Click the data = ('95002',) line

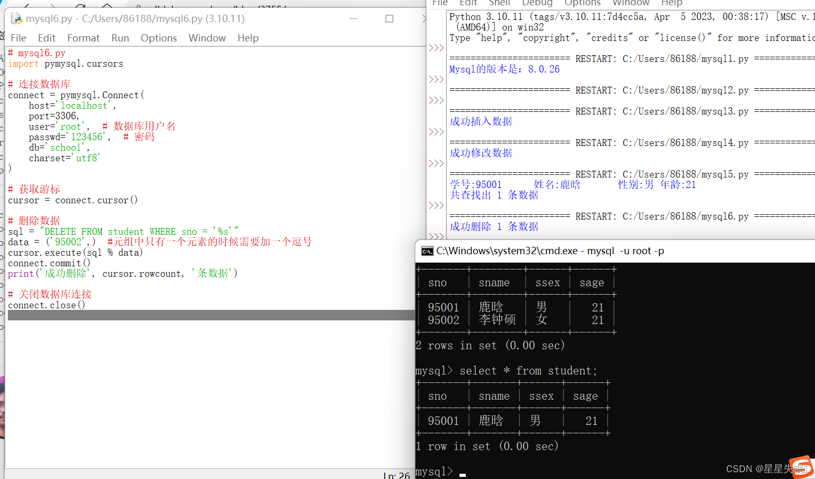[x=160, y=242]
